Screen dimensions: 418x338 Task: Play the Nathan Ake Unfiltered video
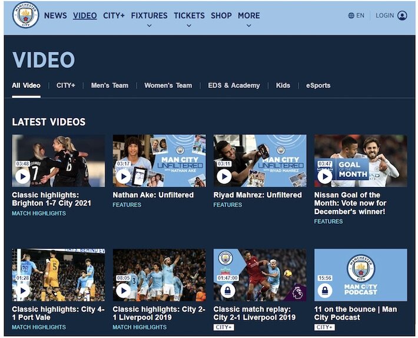(x=124, y=176)
